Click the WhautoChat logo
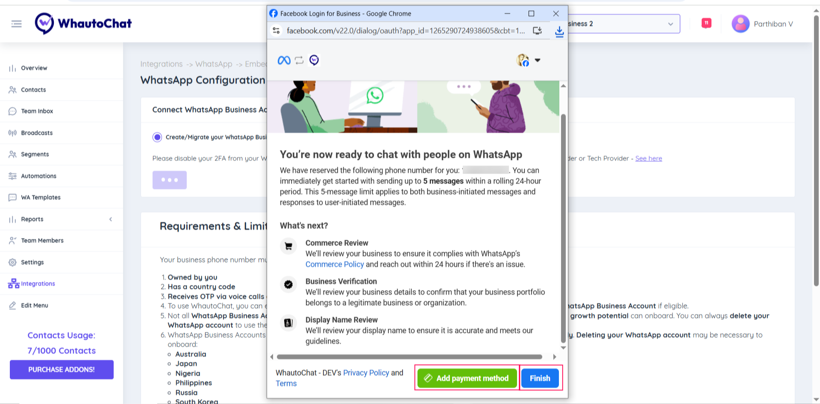The width and height of the screenshot is (820, 404). (x=83, y=23)
